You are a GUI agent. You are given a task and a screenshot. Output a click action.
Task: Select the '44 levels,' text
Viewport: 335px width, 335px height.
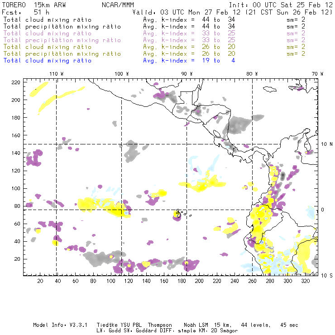pos(256,325)
